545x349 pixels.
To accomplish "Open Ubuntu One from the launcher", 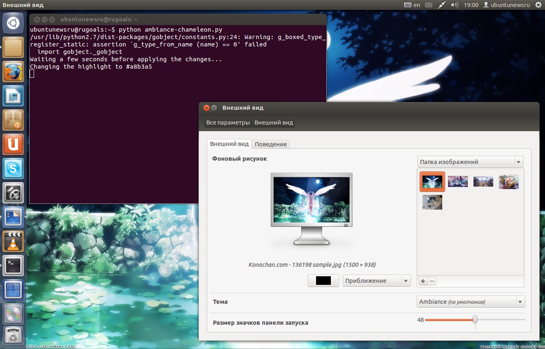I will point(13,144).
